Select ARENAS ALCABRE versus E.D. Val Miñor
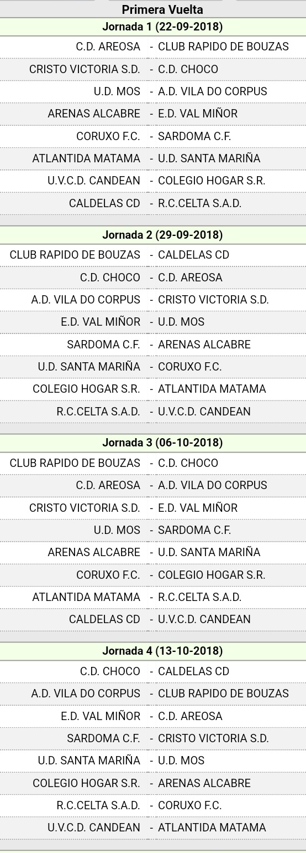The width and height of the screenshot is (306, 853). tap(94, 114)
